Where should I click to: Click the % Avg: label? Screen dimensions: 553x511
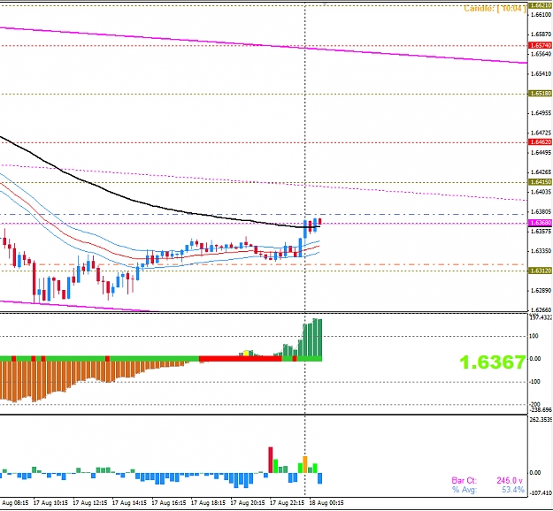point(465,490)
